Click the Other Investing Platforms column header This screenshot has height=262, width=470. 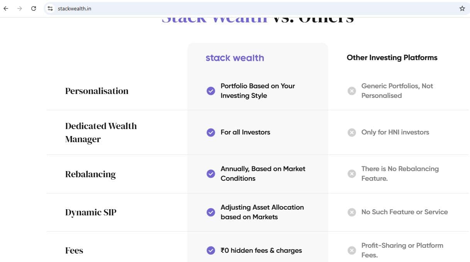point(392,57)
